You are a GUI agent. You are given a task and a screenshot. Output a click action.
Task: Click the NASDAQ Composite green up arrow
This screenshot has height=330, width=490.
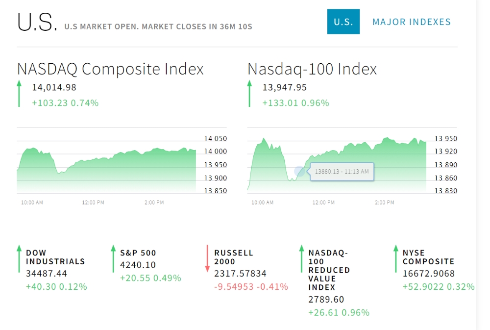point(19,94)
